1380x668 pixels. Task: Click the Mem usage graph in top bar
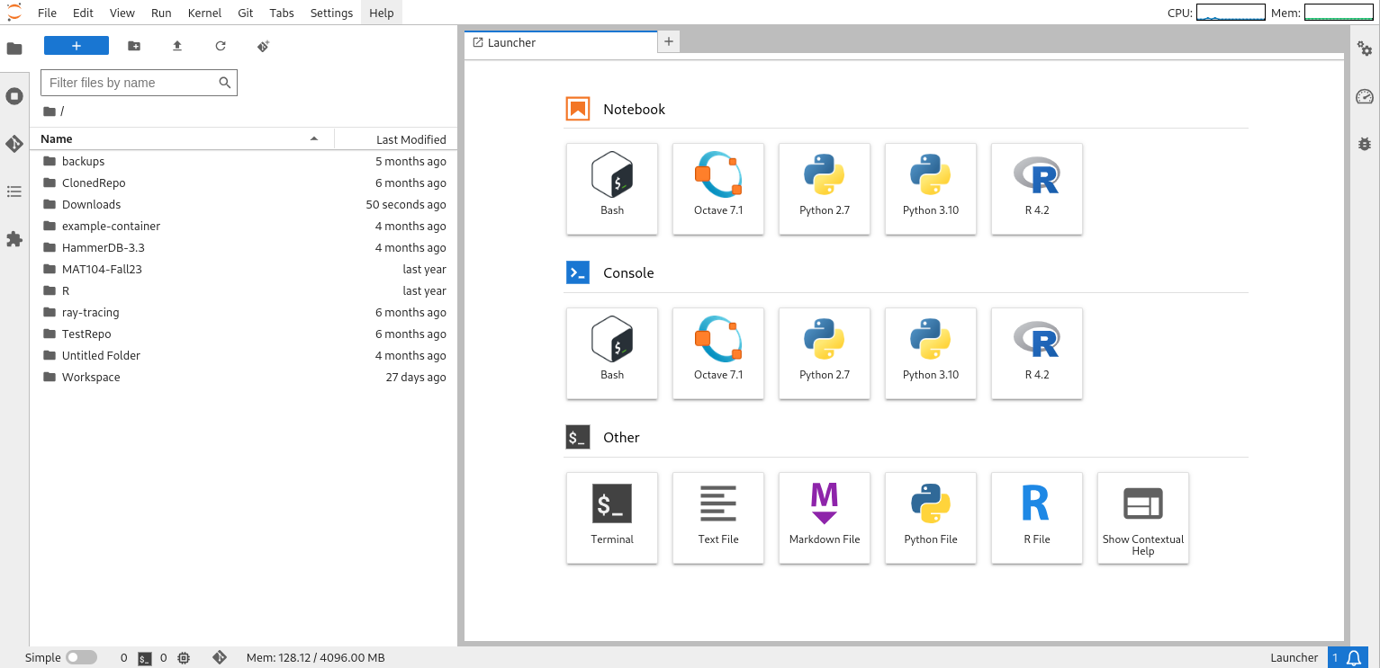coord(1339,13)
